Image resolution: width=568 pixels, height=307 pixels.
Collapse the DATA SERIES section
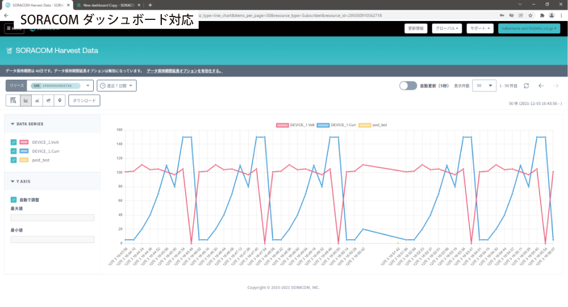click(x=27, y=124)
